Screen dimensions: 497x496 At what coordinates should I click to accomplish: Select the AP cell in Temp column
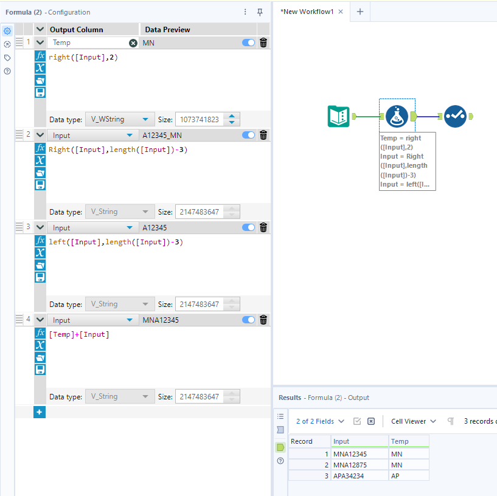(x=409, y=476)
